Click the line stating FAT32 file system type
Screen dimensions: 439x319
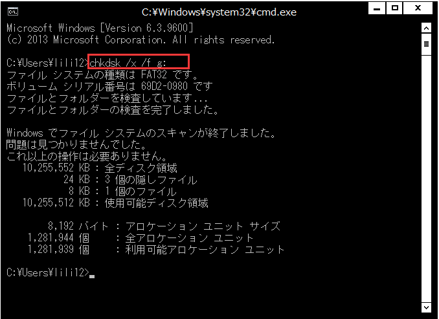click(x=103, y=74)
